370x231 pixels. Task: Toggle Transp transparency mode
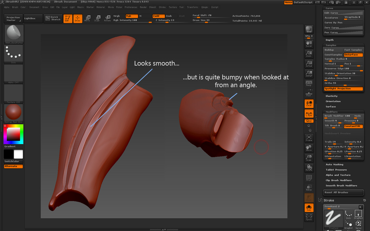pyautogui.click(x=309, y=188)
